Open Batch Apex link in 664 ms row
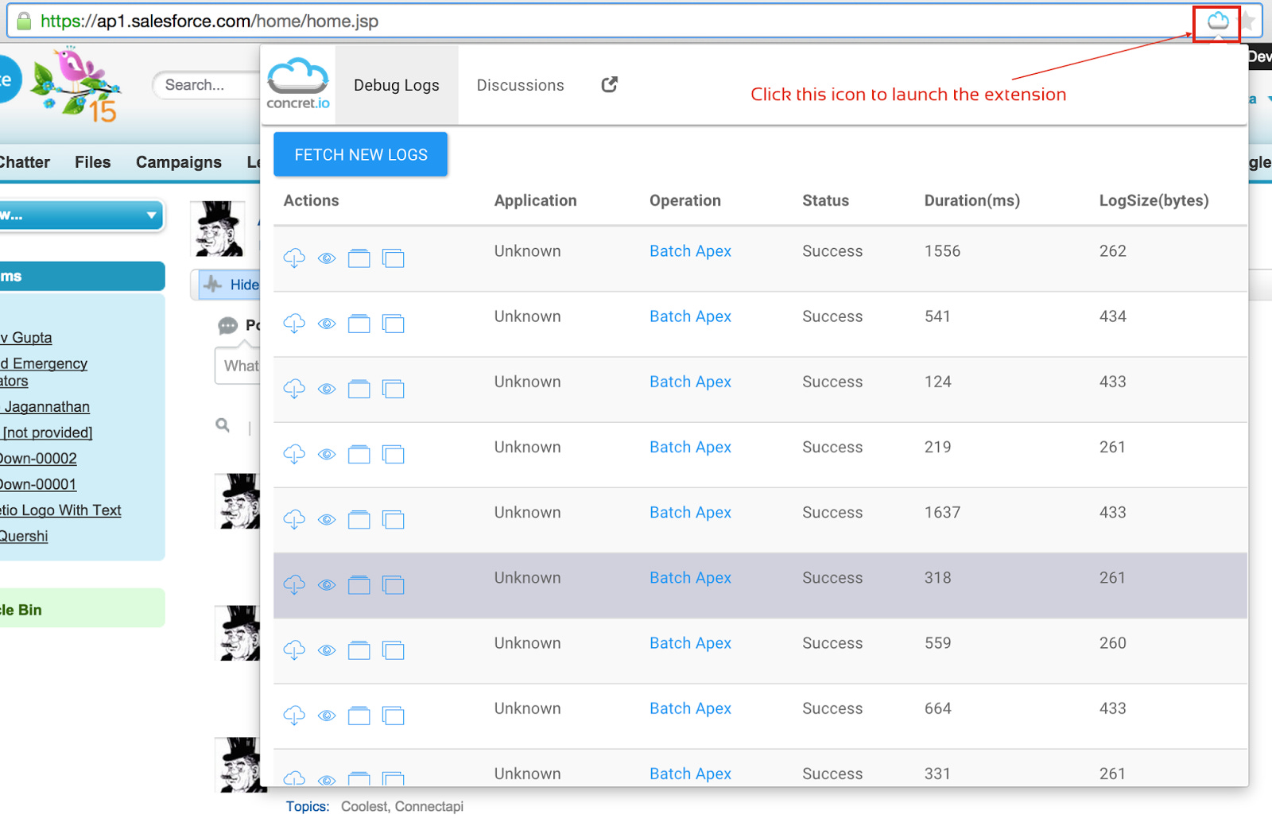The width and height of the screenshot is (1272, 826). pyautogui.click(x=690, y=708)
